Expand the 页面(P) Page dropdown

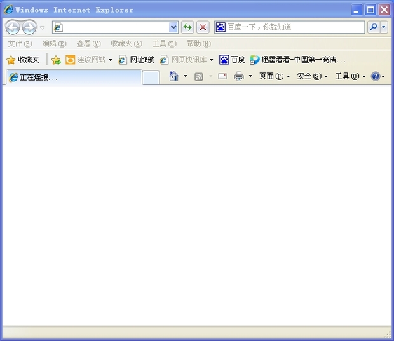[x=275, y=76]
